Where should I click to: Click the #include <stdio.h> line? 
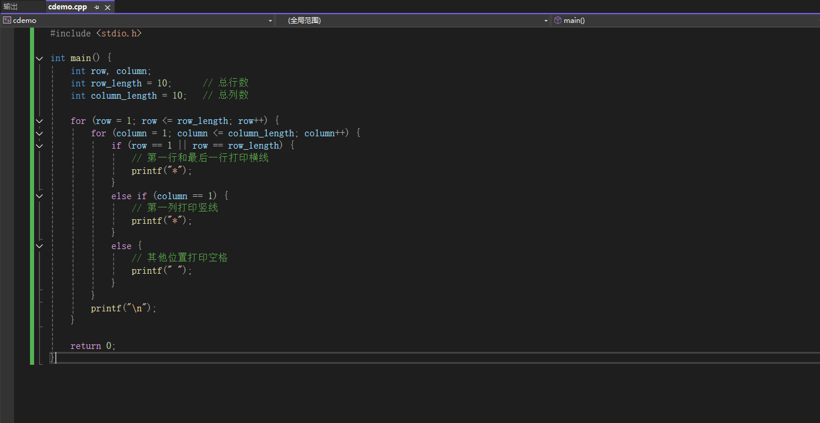pos(96,33)
